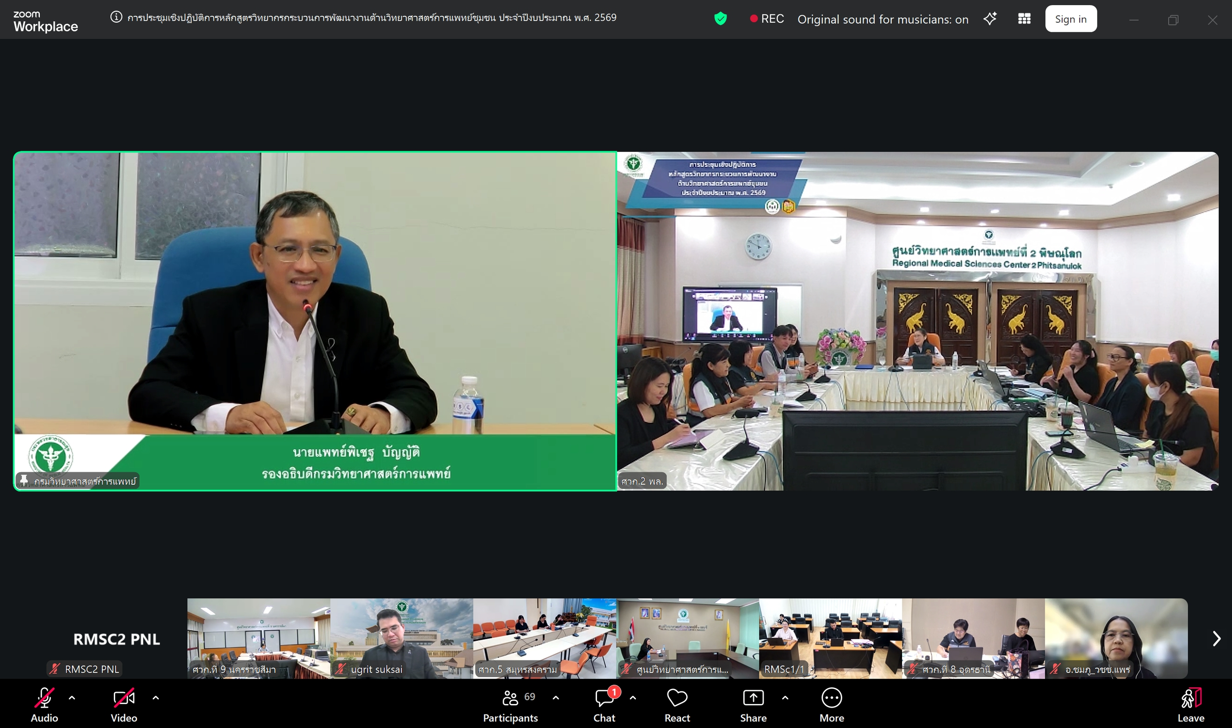Click the Sign in button
Image resolution: width=1232 pixels, height=728 pixels.
(x=1070, y=19)
